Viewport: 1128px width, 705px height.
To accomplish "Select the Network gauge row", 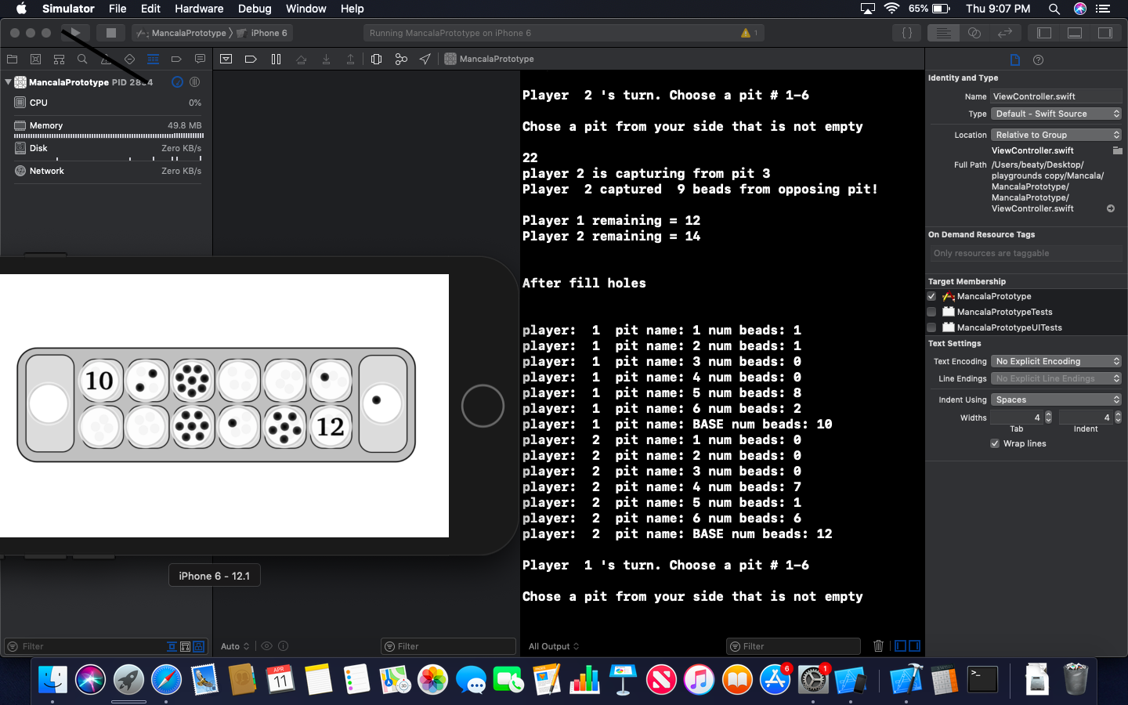I will pyautogui.click(x=108, y=171).
